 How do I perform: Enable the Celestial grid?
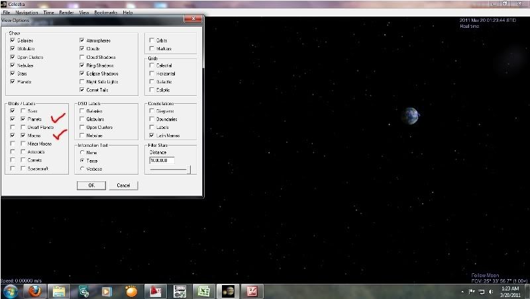pos(152,65)
